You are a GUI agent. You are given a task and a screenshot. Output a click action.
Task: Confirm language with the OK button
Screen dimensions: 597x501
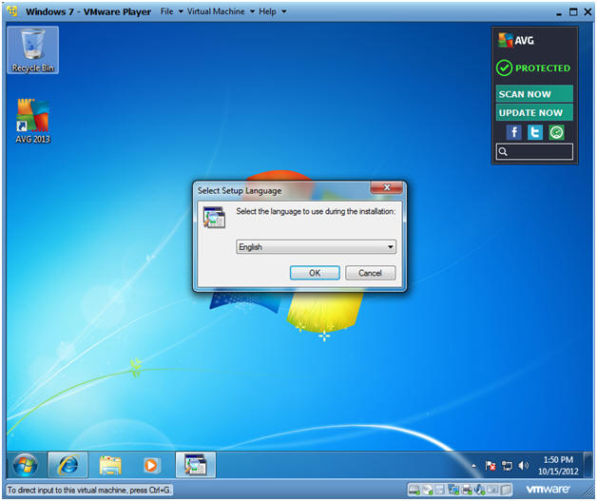(315, 273)
